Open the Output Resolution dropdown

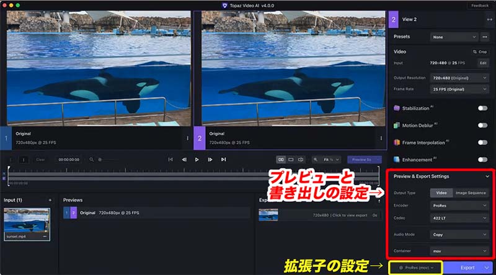coord(459,78)
